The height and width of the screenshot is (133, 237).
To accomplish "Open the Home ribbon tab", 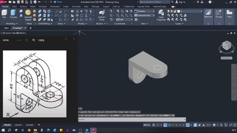I will point(5,7).
